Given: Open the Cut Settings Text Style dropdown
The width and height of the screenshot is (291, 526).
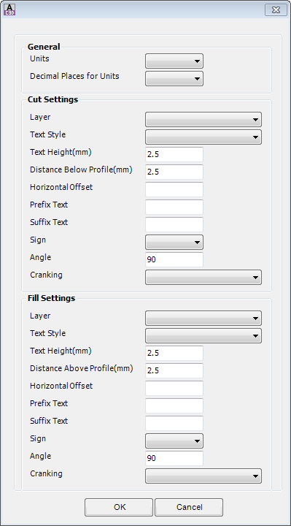Looking at the screenshot, I should [x=203, y=137].
